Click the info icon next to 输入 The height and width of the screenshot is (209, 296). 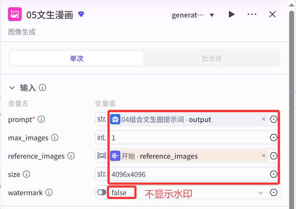[42, 88]
